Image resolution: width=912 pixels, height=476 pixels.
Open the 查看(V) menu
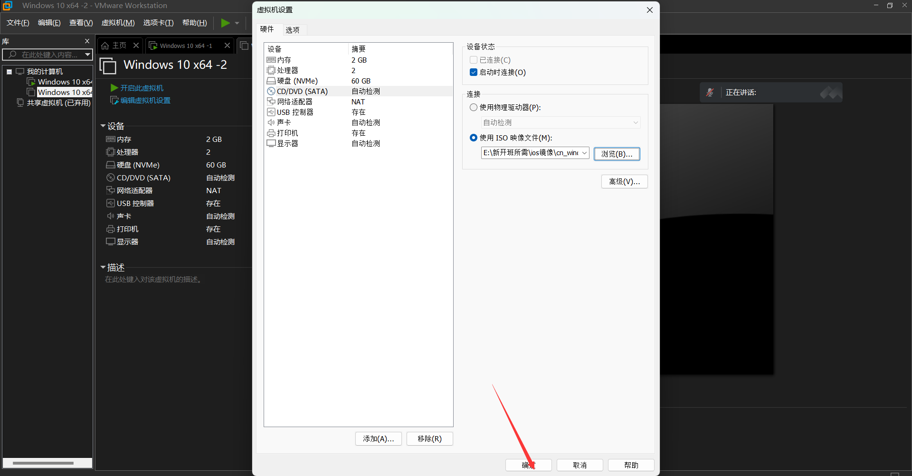(81, 23)
